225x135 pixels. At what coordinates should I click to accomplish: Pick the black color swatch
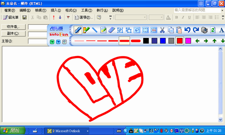tap(146, 41)
